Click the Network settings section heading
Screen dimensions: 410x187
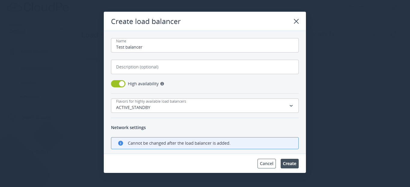pyautogui.click(x=128, y=128)
